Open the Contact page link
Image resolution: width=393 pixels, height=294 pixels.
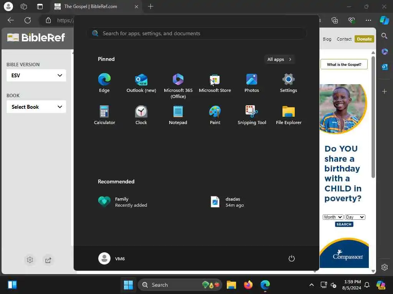click(x=344, y=39)
